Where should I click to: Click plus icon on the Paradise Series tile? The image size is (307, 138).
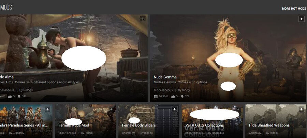click(x=48, y=109)
